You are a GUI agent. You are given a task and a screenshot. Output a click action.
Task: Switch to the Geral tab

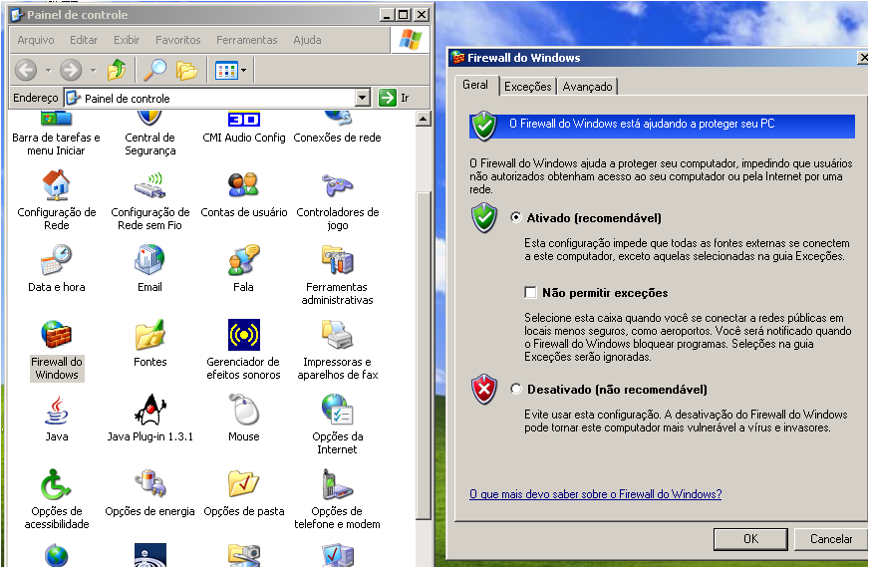click(475, 85)
